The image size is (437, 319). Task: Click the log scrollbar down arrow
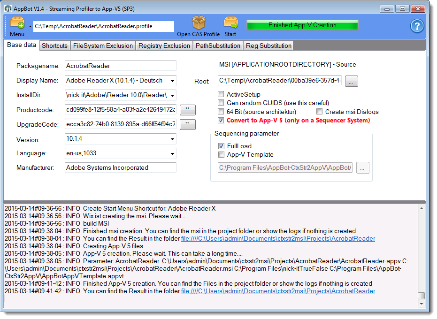click(x=422, y=304)
